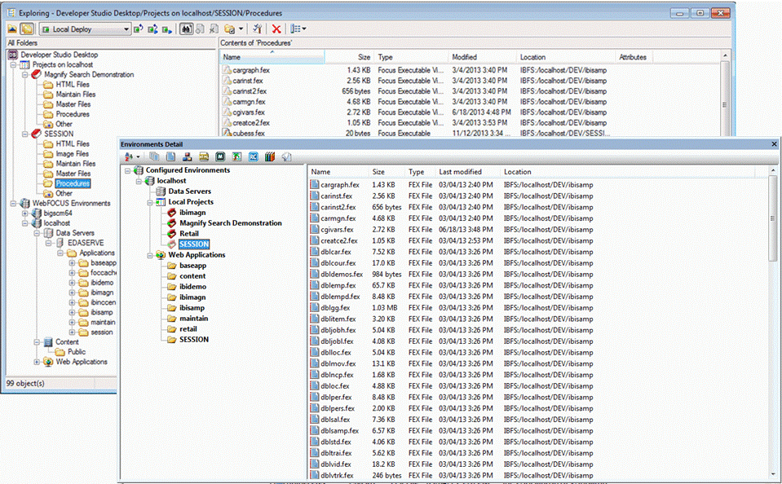Select the Retail project in Environments Detail
The width and height of the screenshot is (782, 484).
coord(189,234)
